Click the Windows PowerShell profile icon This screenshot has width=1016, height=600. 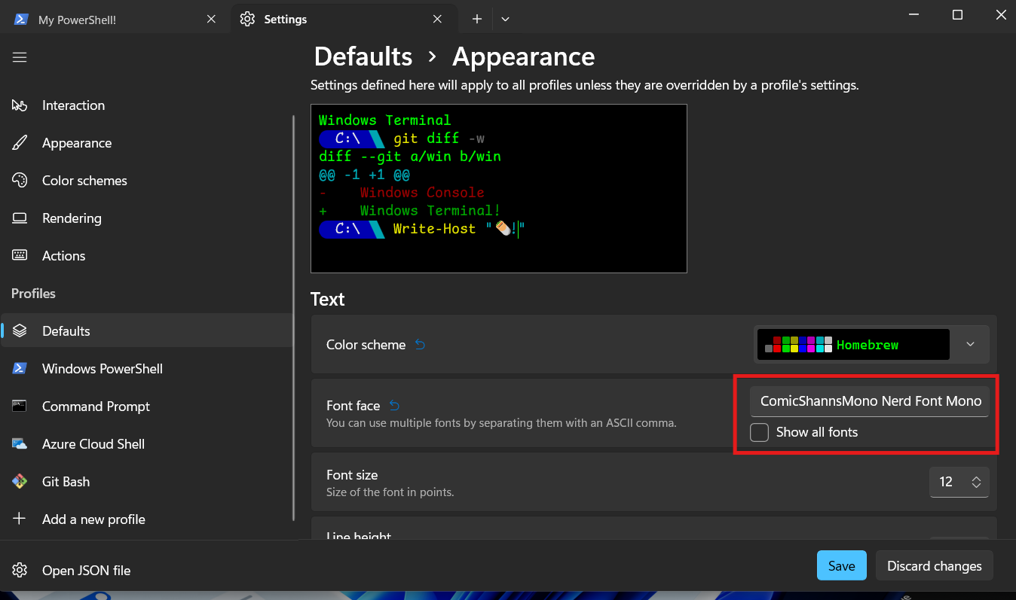pos(20,369)
